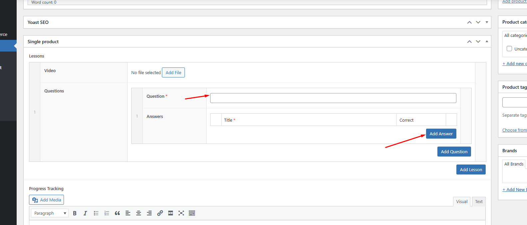Apply italic formatting in the editor
The image size is (527, 225).
[x=85, y=213]
